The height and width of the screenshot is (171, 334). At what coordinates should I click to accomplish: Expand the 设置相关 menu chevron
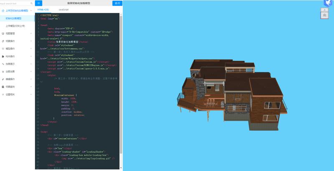[31, 94]
